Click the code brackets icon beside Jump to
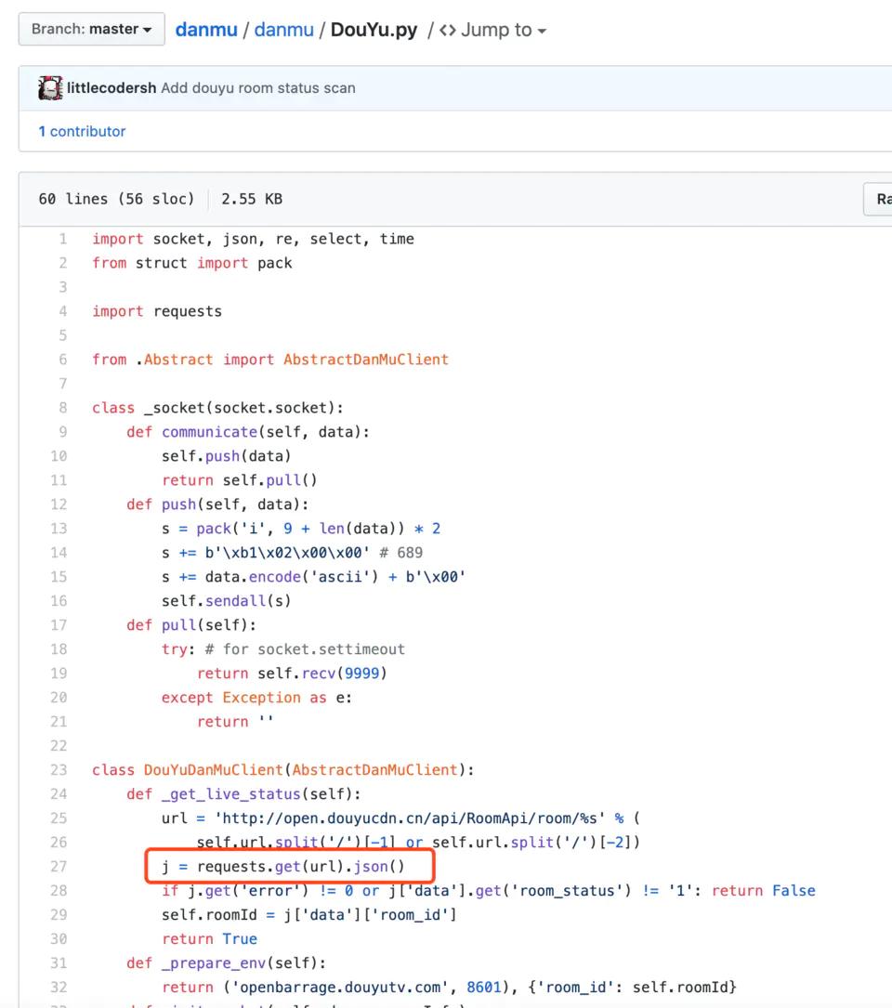The height and width of the screenshot is (1008, 892). (x=448, y=31)
